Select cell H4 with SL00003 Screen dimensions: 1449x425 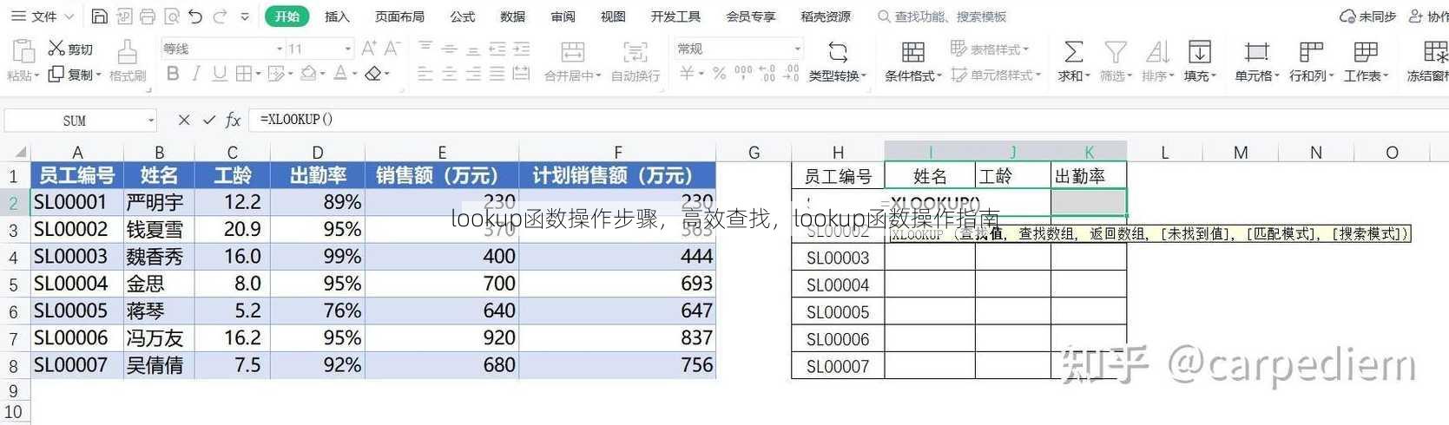[x=838, y=258]
